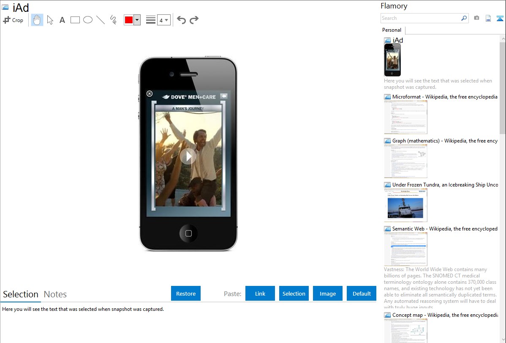Click the Paste Selection button

point(294,294)
